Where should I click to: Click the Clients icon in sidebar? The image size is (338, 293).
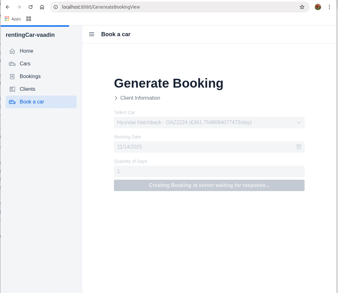[12, 89]
